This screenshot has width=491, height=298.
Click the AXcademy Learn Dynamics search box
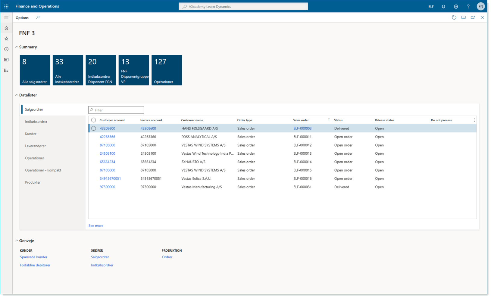(x=243, y=6)
